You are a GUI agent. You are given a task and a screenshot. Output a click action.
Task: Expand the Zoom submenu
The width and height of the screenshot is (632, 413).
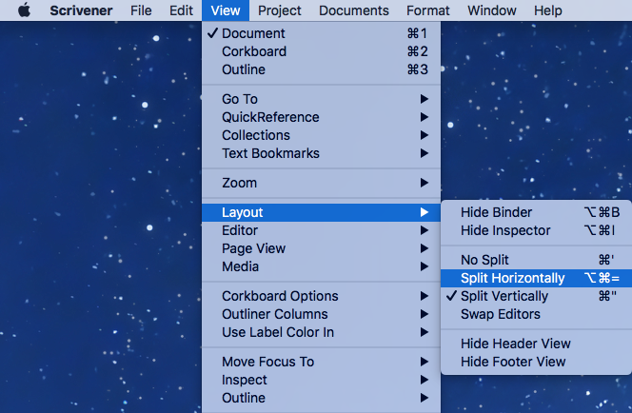[322, 183]
